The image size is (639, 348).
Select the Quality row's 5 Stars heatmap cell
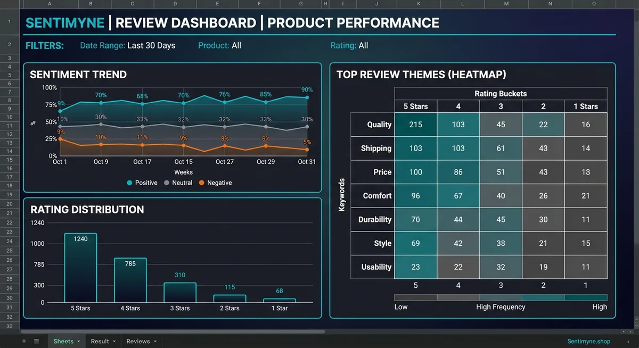[x=415, y=124]
